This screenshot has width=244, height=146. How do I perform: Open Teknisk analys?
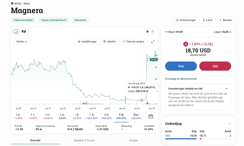[133, 42]
